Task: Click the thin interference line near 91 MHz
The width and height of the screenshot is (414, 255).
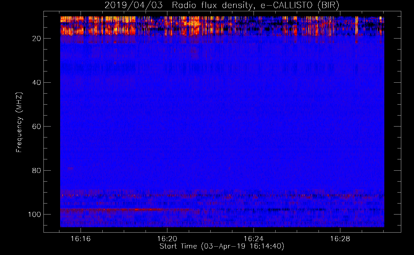Action: pos(222,196)
